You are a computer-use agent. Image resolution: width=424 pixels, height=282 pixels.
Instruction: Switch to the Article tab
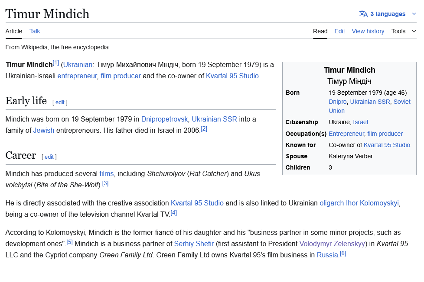pos(14,31)
